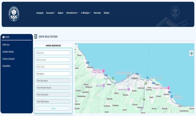Focus the Ölüm Tarihi date field
The image size is (196, 116).
53,67
